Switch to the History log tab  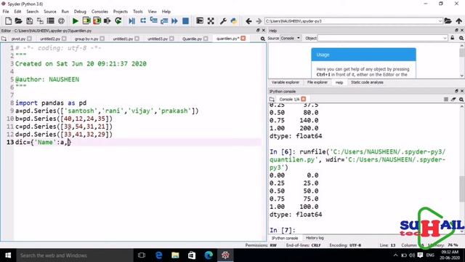click(x=315, y=238)
